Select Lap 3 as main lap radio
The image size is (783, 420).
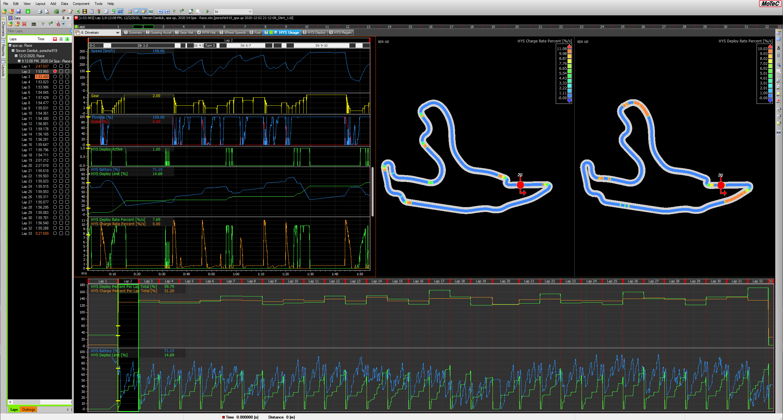(x=55, y=77)
